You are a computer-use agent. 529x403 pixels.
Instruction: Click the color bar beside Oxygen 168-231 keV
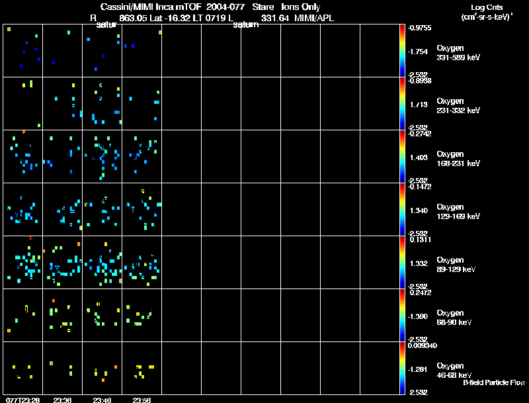coord(402,157)
